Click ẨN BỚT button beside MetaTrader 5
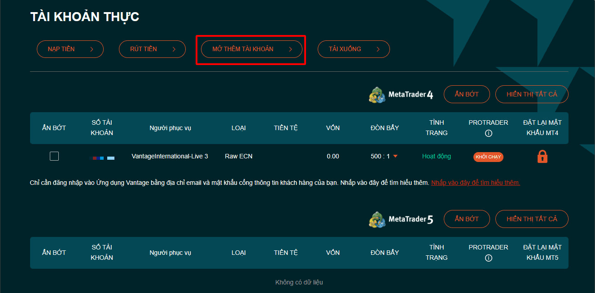The image size is (595, 293). 467,219
